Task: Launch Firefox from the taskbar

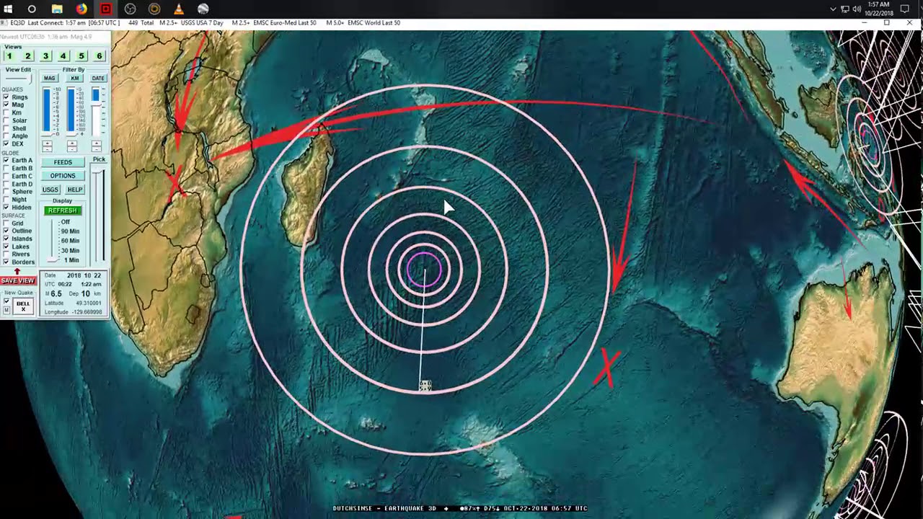Action: point(81,9)
